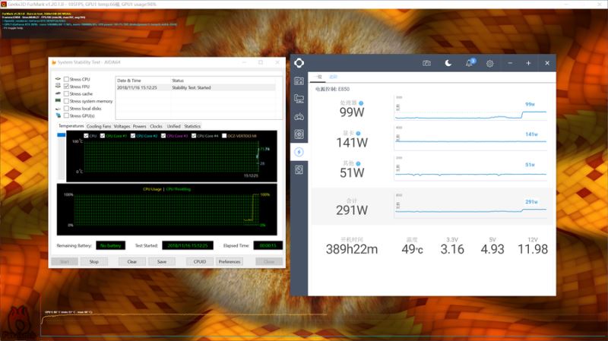The height and width of the screenshot is (341, 608).
Task: Switch to the Cooling Fans tab
Action: pyautogui.click(x=99, y=126)
